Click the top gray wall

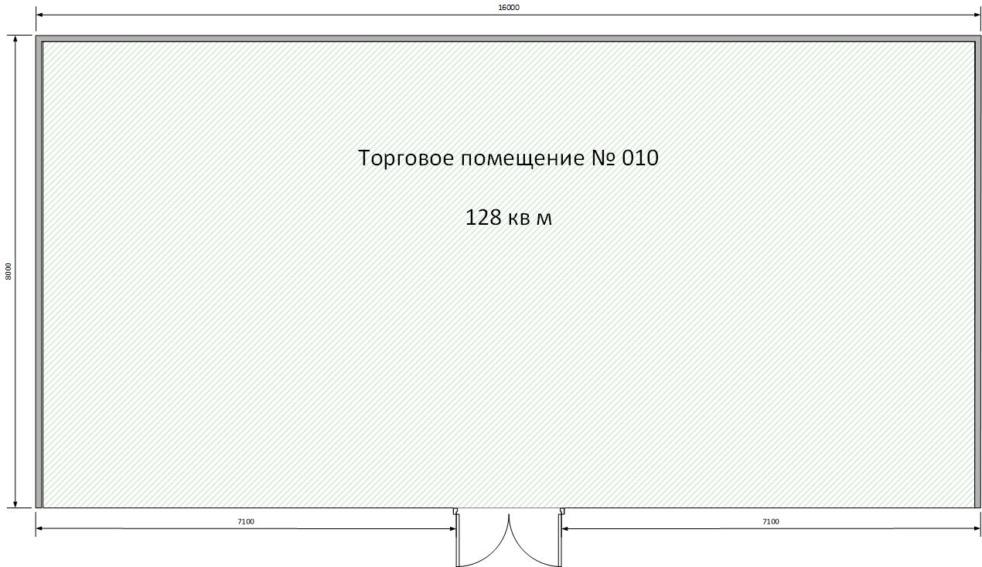tap(508, 38)
